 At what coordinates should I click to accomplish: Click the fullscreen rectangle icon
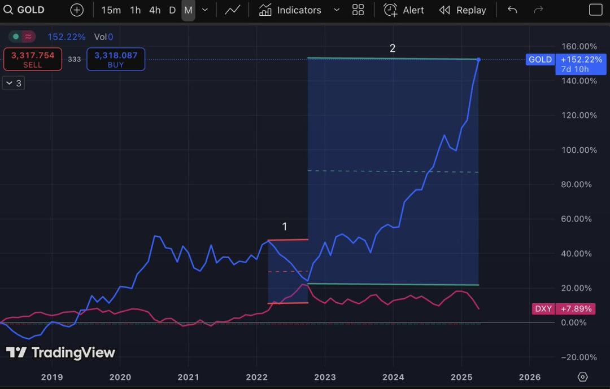[595, 10]
